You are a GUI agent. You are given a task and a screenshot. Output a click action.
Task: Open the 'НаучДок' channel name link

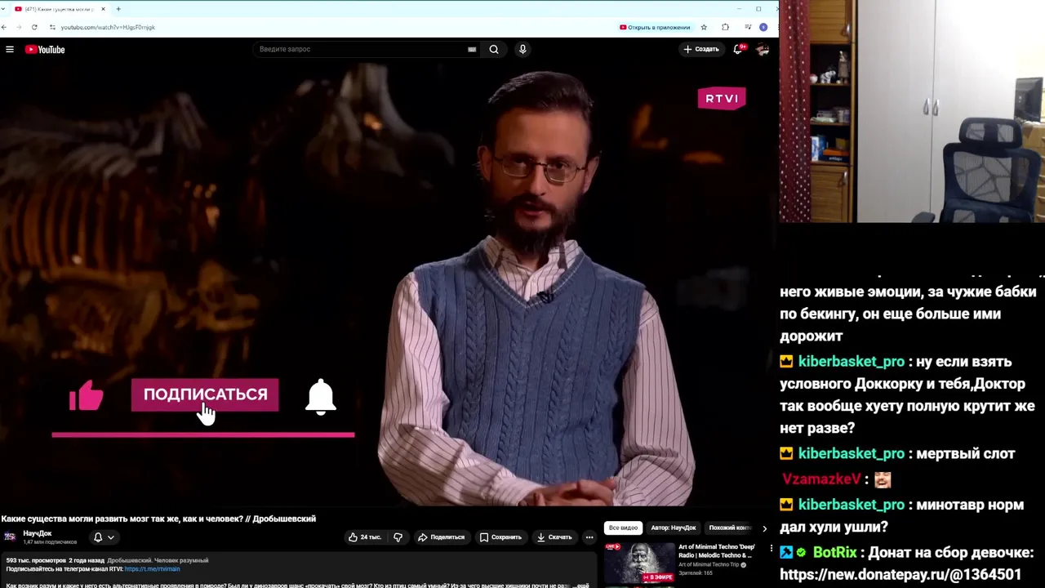click(x=38, y=533)
